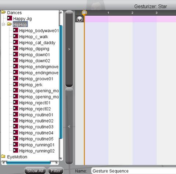Click the timeline playhead marker at 0
The width and height of the screenshot is (176, 174).
(x=84, y=13)
